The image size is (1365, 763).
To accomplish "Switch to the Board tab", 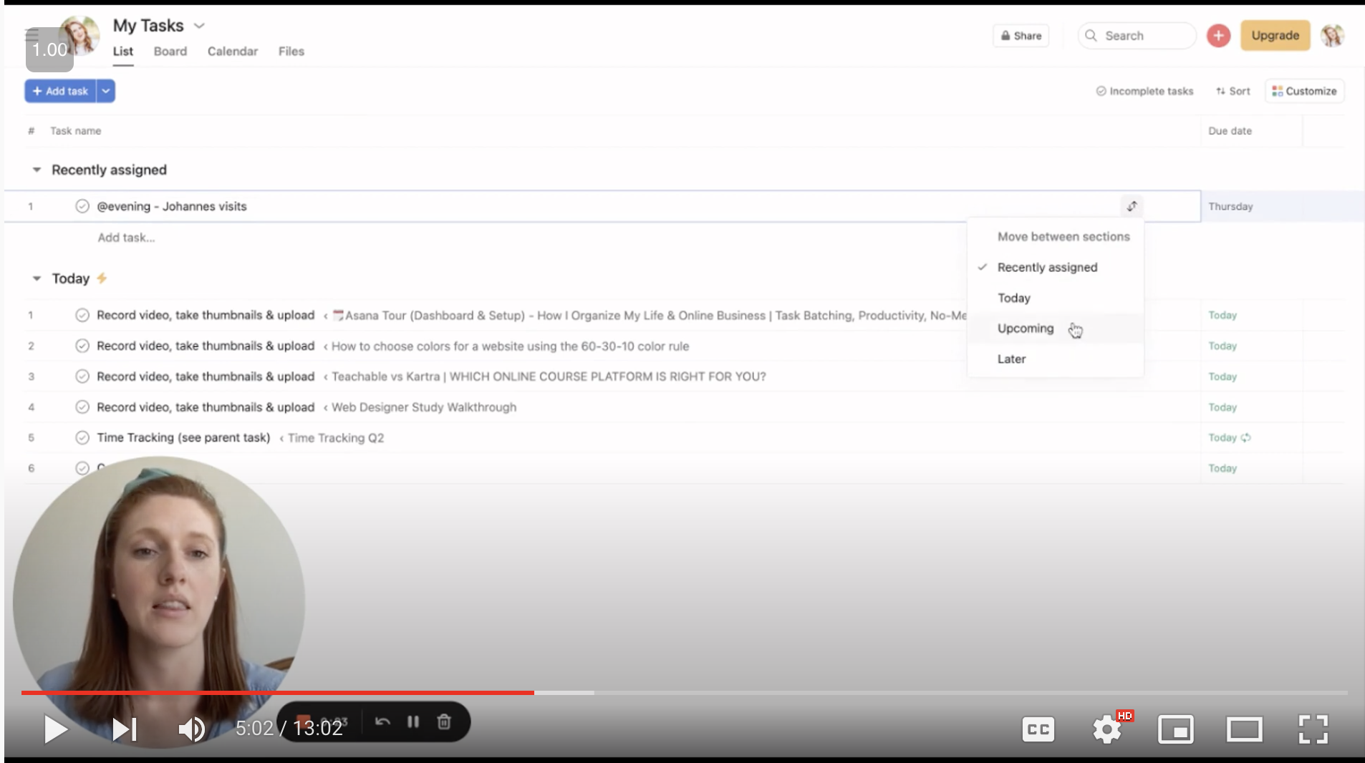I will (170, 52).
